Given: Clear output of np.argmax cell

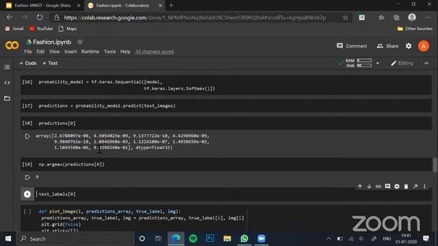Looking at the screenshot, I should point(27,177).
